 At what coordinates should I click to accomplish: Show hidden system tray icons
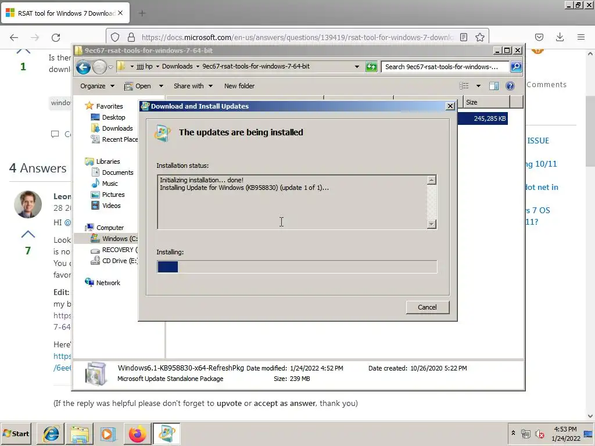tap(513, 433)
